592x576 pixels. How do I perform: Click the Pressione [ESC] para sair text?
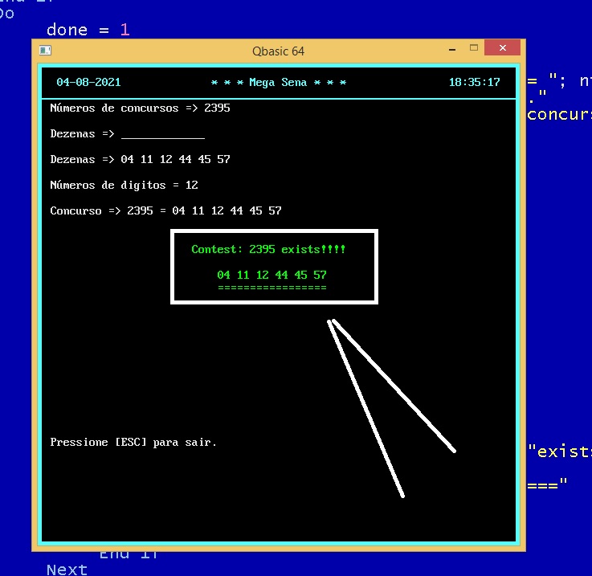133,442
